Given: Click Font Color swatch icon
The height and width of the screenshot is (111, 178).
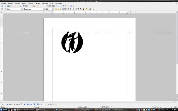Looking at the screenshot, I should point(83,9).
